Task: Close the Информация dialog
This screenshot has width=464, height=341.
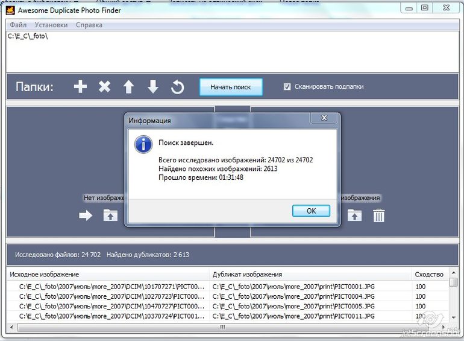Action: 325,119
